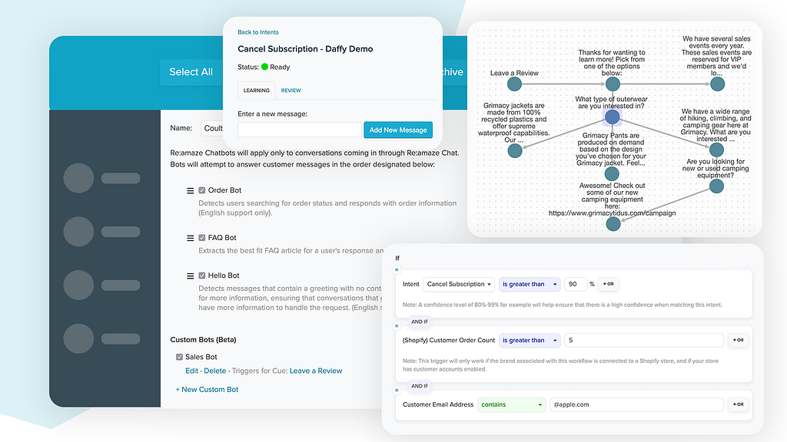Click the drag handle beside Hello Bot

(191, 276)
